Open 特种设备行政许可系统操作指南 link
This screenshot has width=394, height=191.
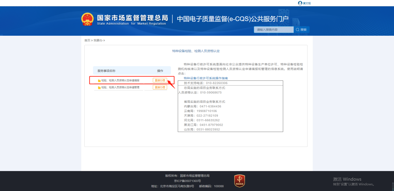206,78
